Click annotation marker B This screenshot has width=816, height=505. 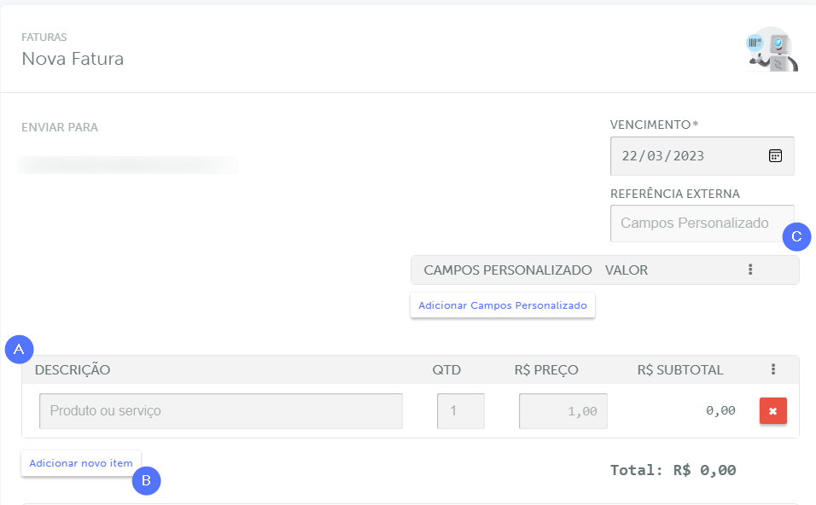[146, 481]
